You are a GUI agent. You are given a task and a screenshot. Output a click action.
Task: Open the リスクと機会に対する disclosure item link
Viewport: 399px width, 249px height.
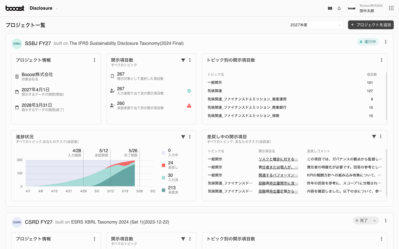[278, 159]
